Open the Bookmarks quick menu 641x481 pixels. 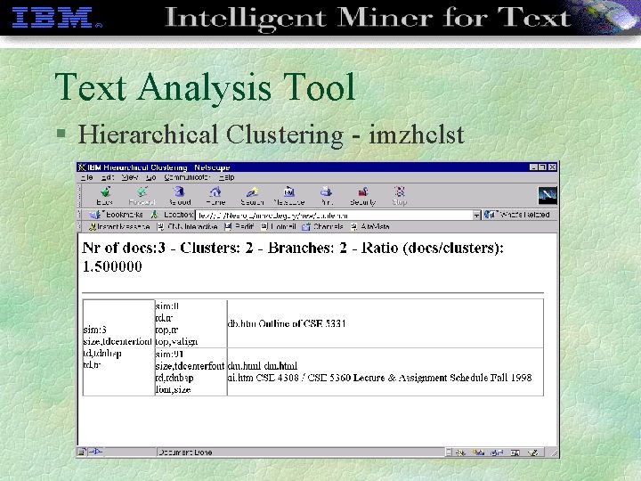point(117,215)
